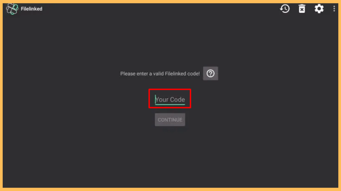
Task: Select the circled question mark icon
Action: point(210,73)
